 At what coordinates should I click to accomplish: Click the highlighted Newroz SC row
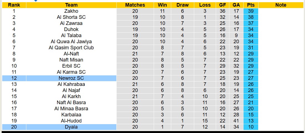(71, 78)
